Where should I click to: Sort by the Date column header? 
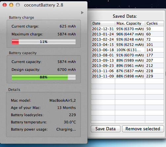click(103, 23)
